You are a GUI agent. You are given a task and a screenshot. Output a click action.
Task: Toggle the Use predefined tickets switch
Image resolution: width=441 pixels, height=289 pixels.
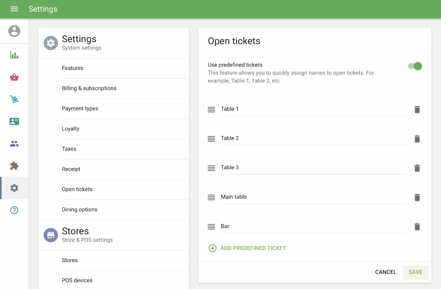click(415, 66)
